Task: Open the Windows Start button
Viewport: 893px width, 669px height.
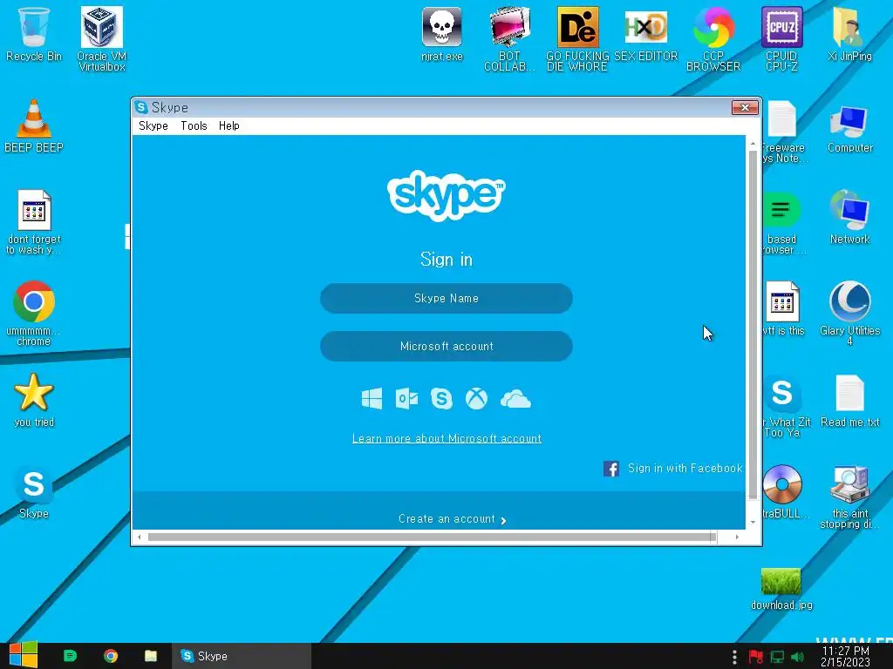Action: point(24,655)
